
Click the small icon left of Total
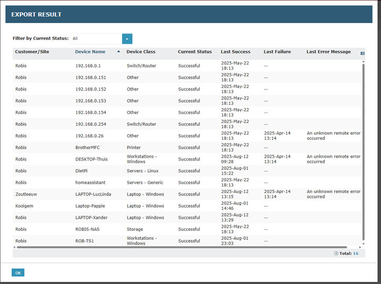(336, 253)
